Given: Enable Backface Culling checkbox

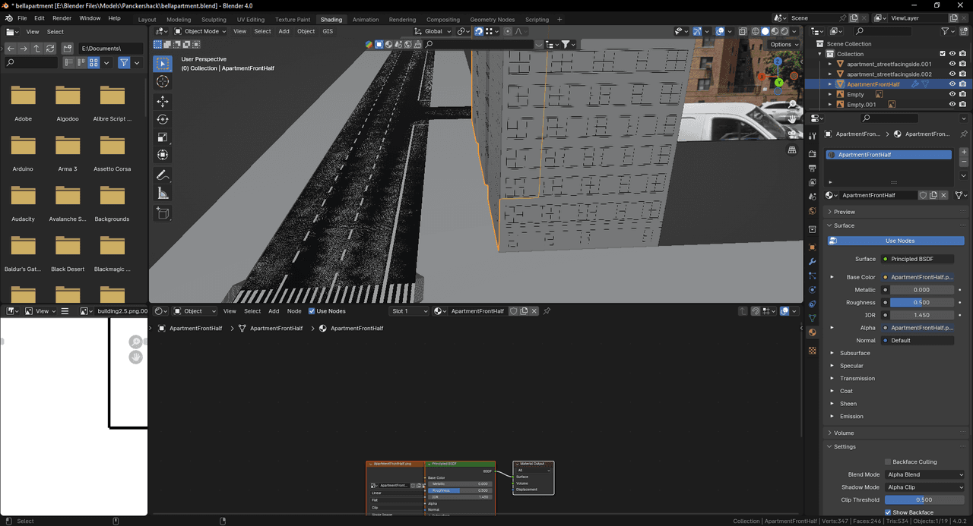Looking at the screenshot, I should (888, 462).
